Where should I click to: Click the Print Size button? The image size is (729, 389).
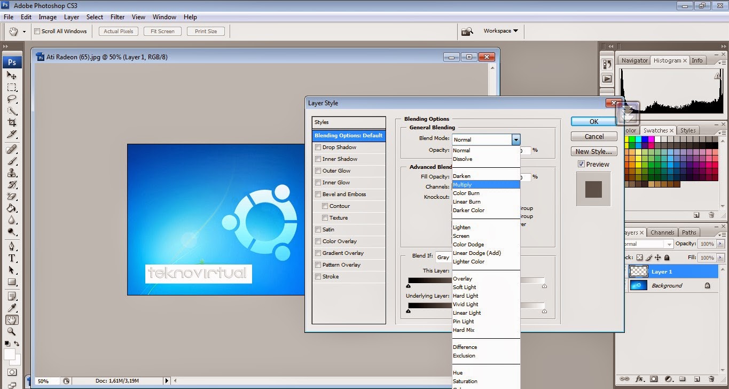point(206,32)
